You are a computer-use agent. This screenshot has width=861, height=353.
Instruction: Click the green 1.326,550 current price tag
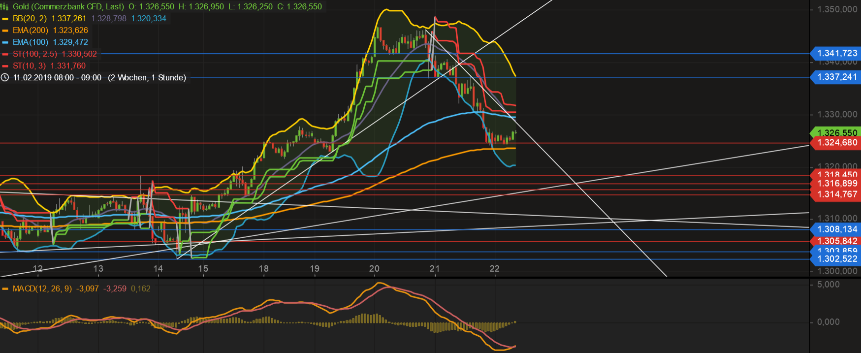836,133
